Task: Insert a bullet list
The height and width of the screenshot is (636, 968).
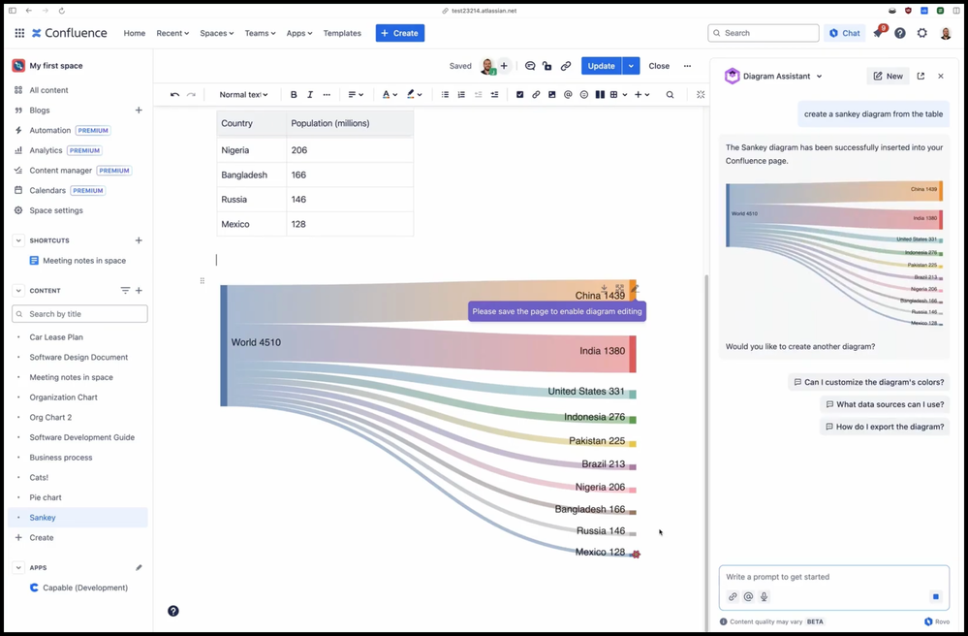Action: tap(445, 94)
